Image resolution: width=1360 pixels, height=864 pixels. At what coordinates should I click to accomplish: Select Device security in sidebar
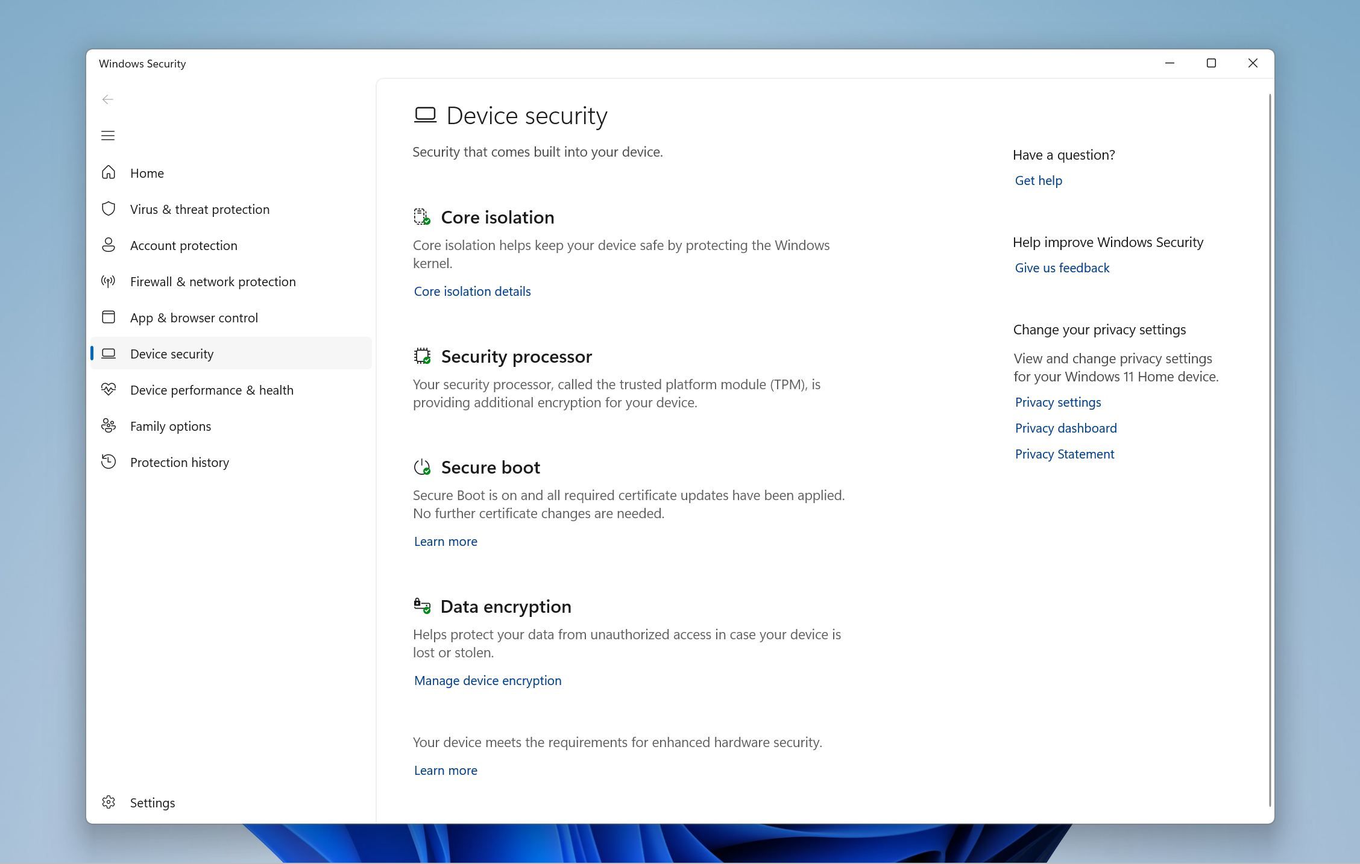coord(231,354)
